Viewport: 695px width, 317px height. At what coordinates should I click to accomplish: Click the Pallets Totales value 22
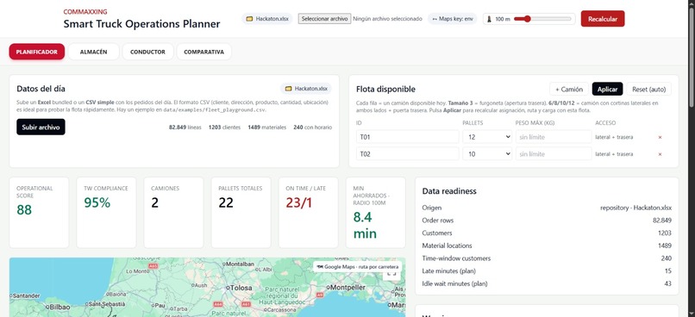(x=226, y=202)
